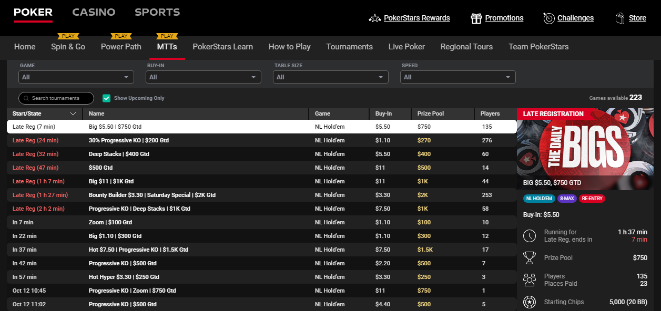
Task: Toggle sort arrow on Start/State column
Action: coord(73,113)
